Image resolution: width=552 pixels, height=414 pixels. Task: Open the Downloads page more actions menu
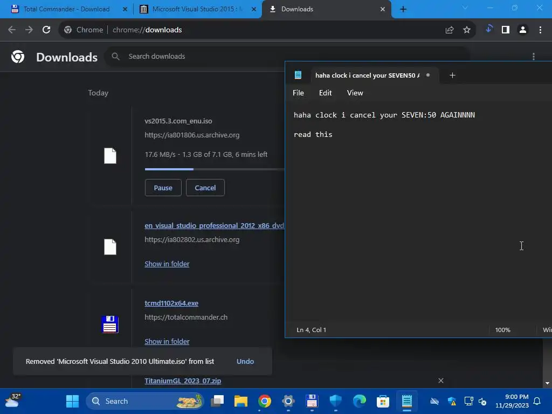pyautogui.click(x=534, y=57)
